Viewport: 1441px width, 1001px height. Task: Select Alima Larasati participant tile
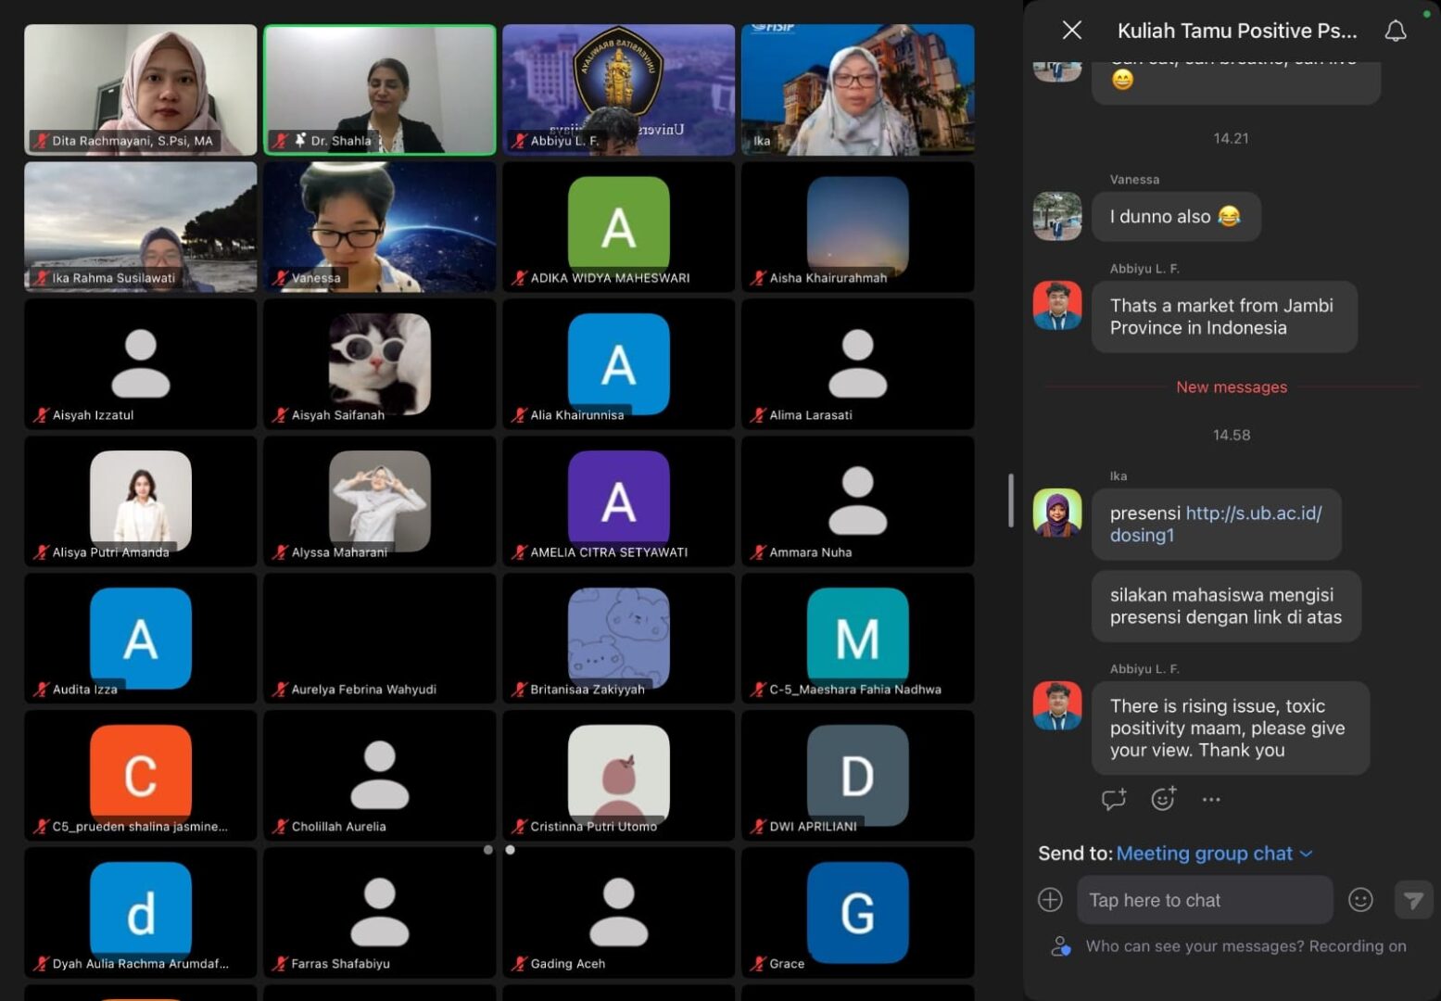click(x=858, y=364)
